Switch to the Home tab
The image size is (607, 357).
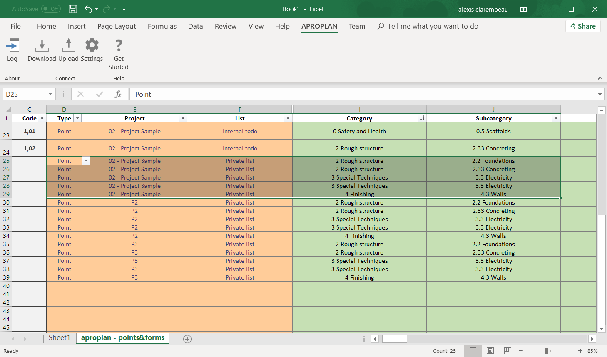pos(47,27)
